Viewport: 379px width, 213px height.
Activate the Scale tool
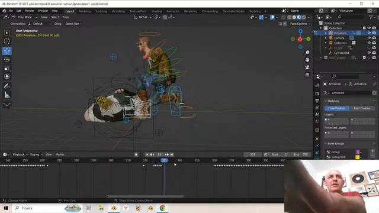point(7,68)
